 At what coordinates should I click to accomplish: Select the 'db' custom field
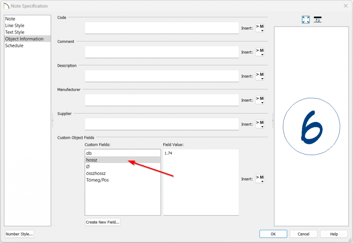click(x=123, y=153)
